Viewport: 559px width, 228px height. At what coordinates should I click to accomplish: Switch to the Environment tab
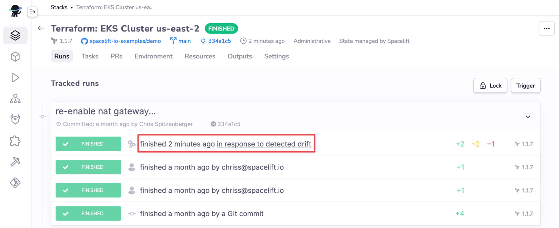(x=154, y=56)
